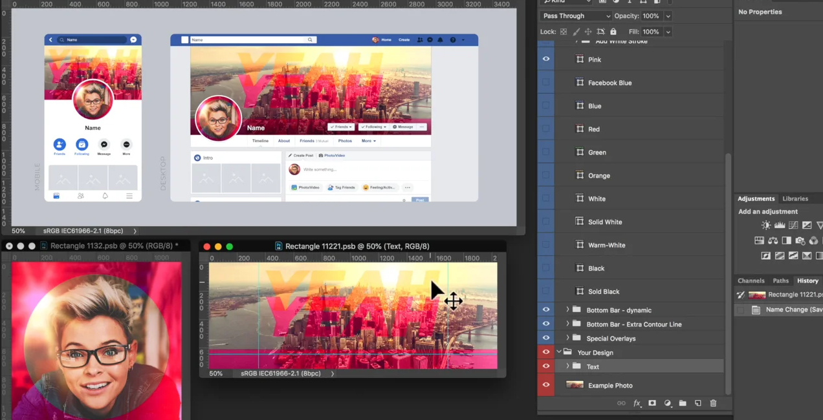Click the Example Photo layer thumbnail

coord(575,385)
